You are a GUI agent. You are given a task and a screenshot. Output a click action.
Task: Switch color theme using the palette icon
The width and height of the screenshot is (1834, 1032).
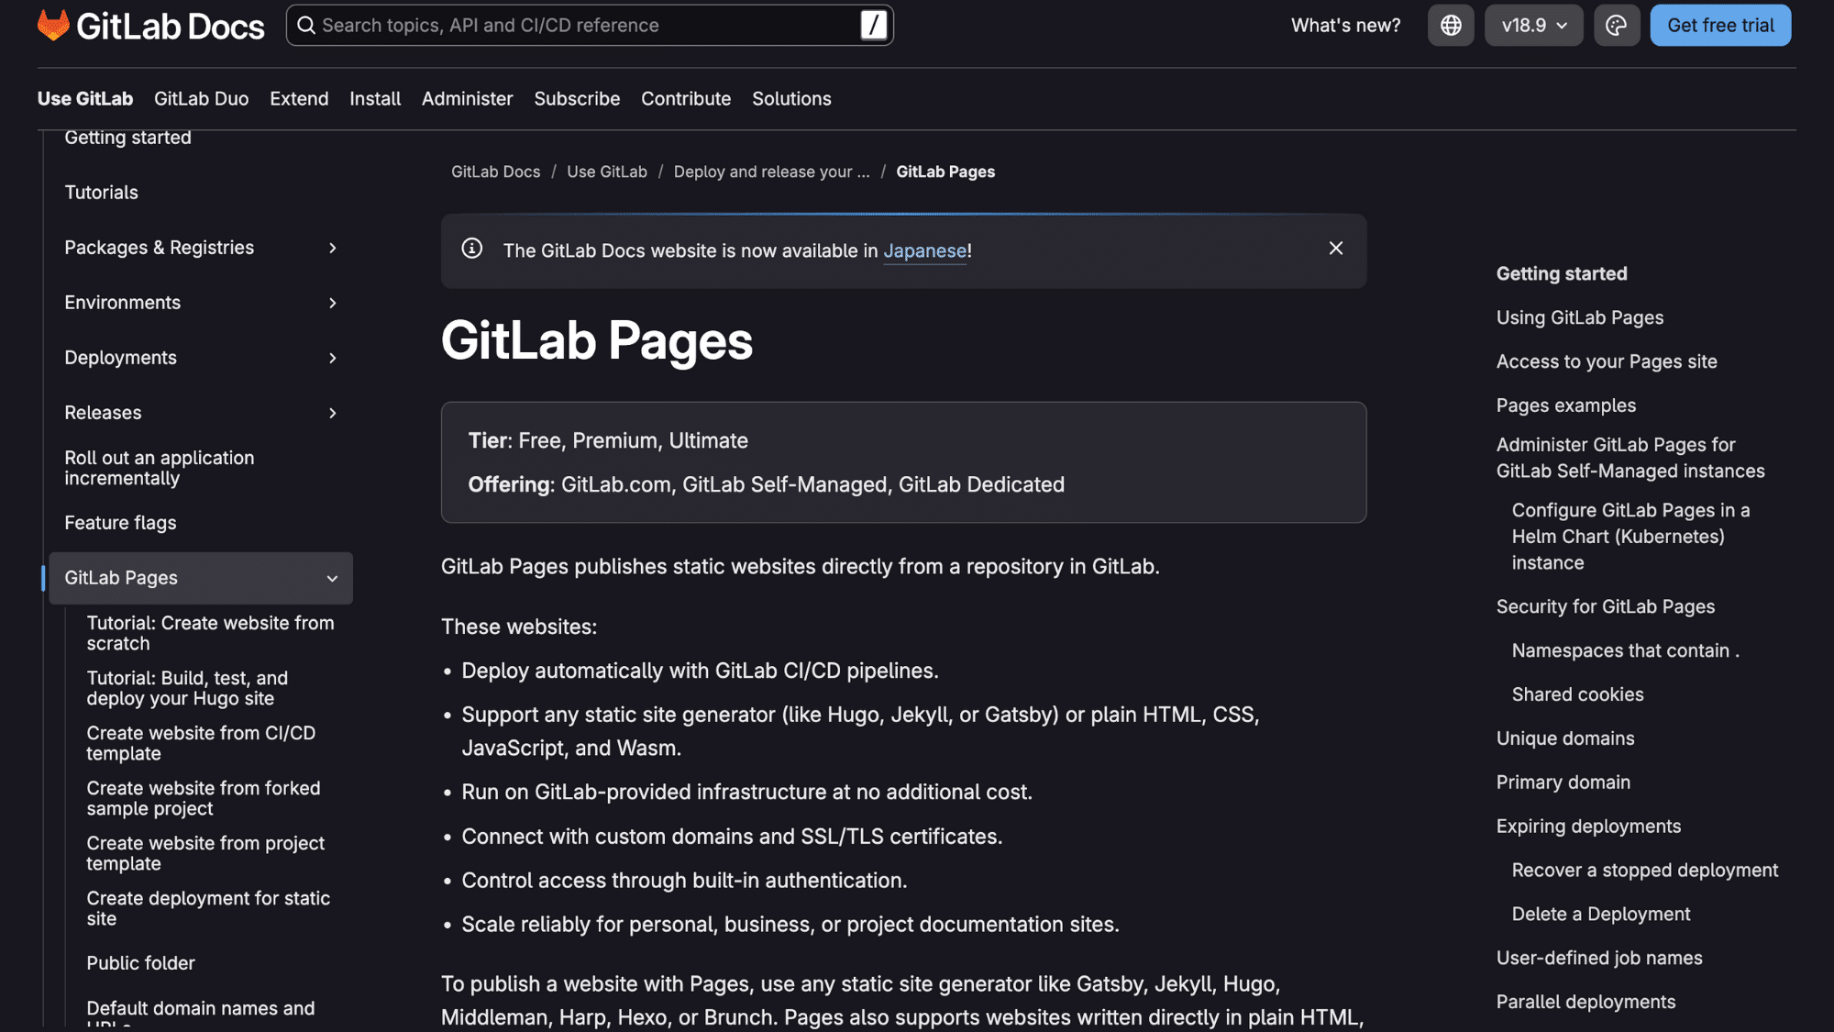(1617, 25)
